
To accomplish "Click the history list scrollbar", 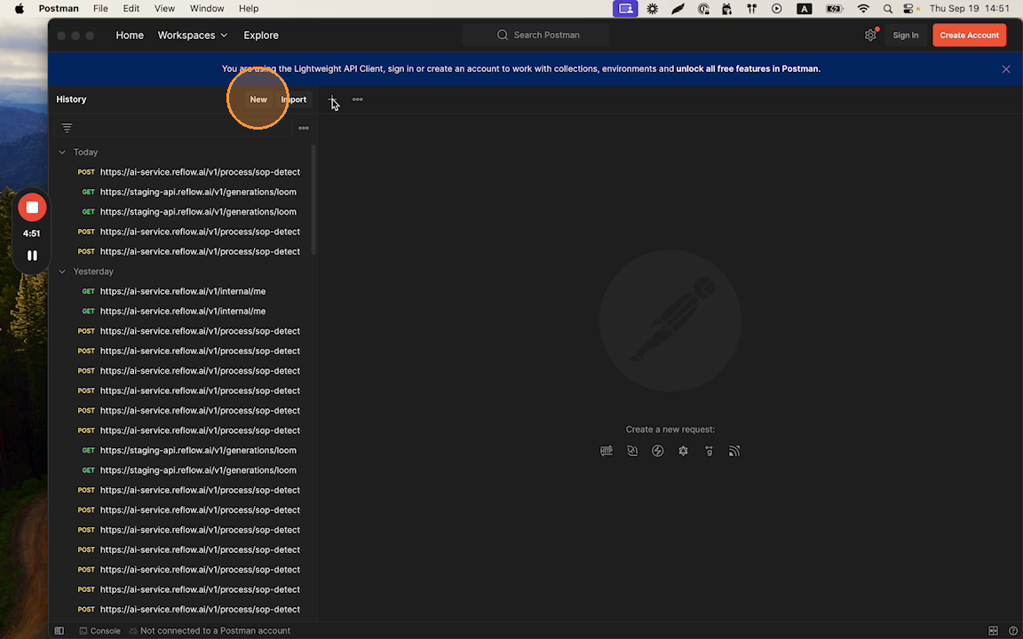I will [313, 200].
